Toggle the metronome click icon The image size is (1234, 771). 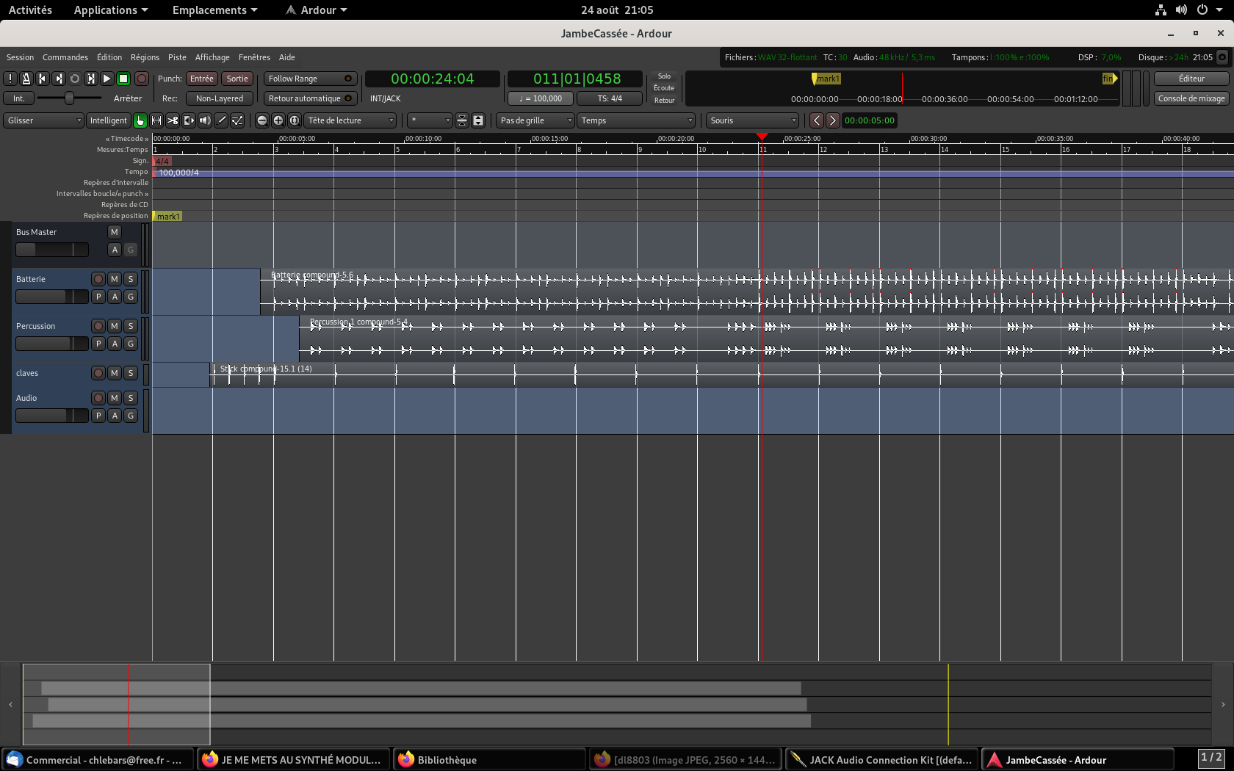click(26, 79)
